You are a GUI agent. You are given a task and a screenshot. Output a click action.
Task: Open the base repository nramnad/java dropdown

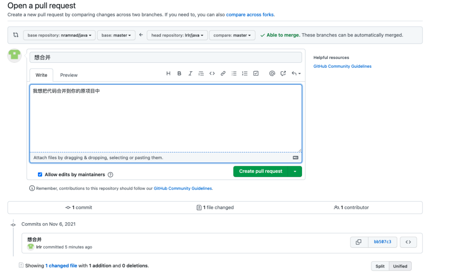coord(60,35)
